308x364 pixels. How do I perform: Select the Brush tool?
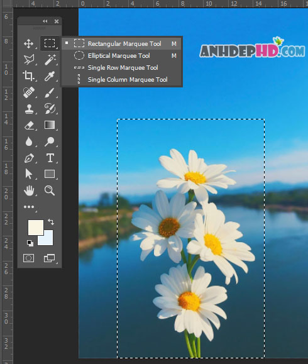coord(50,92)
